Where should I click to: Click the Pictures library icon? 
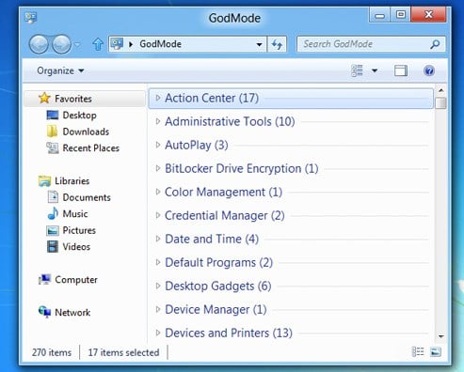point(53,231)
